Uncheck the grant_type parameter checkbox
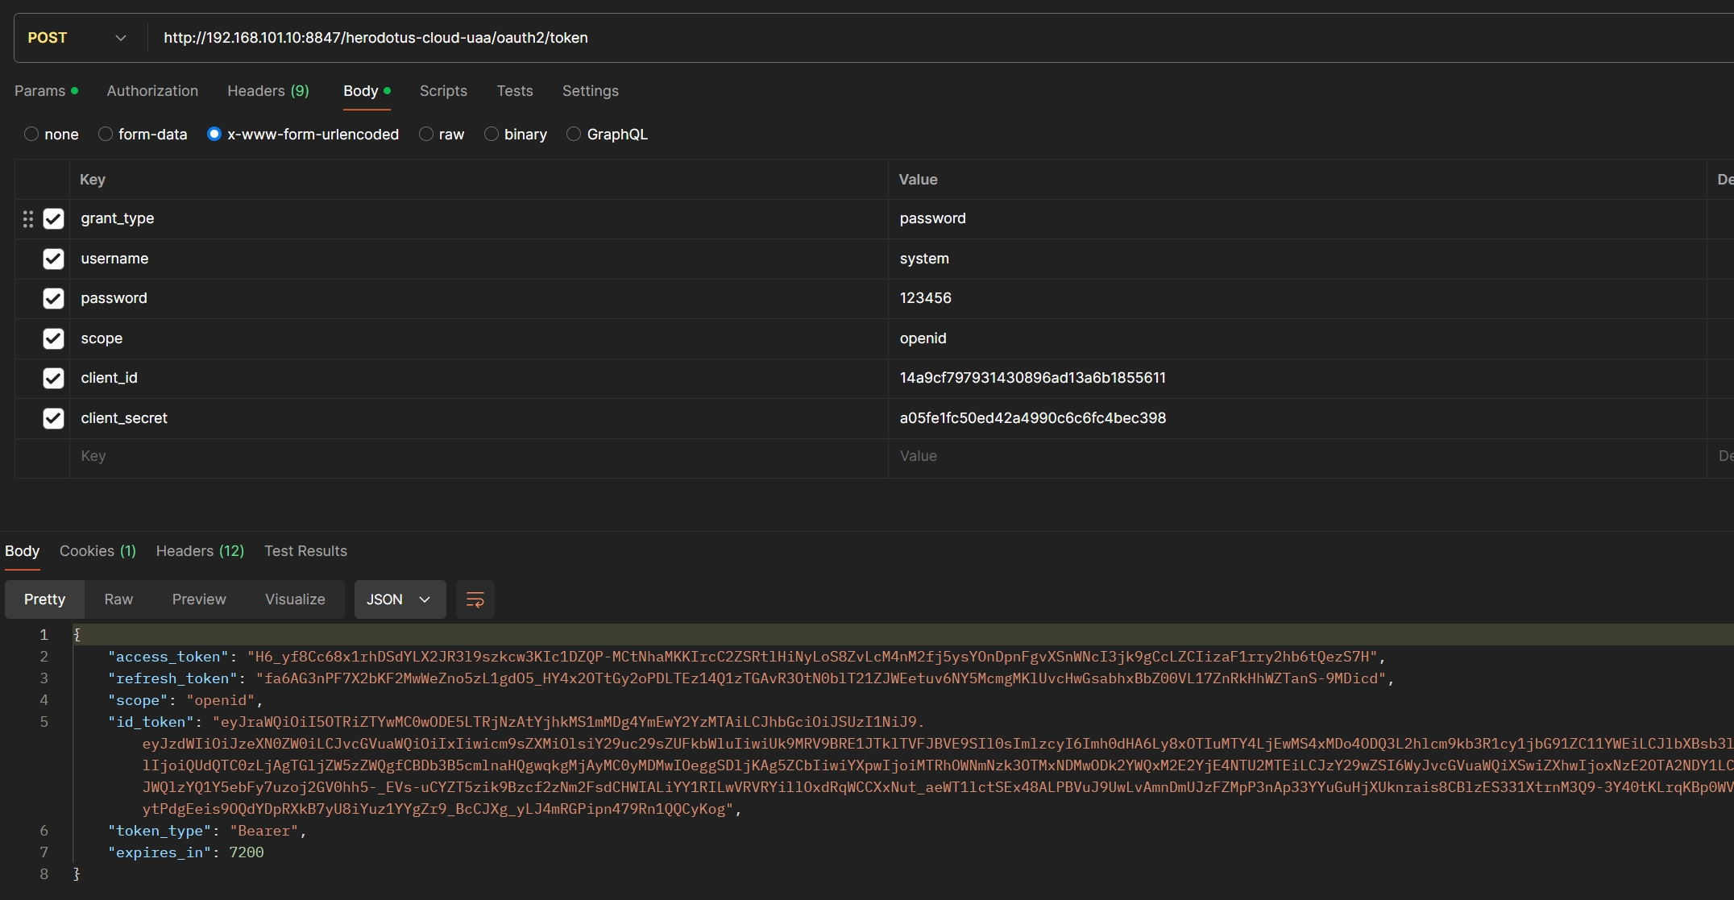The image size is (1734, 900). [53, 219]
